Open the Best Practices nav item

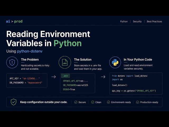click(x=154, y=21)
